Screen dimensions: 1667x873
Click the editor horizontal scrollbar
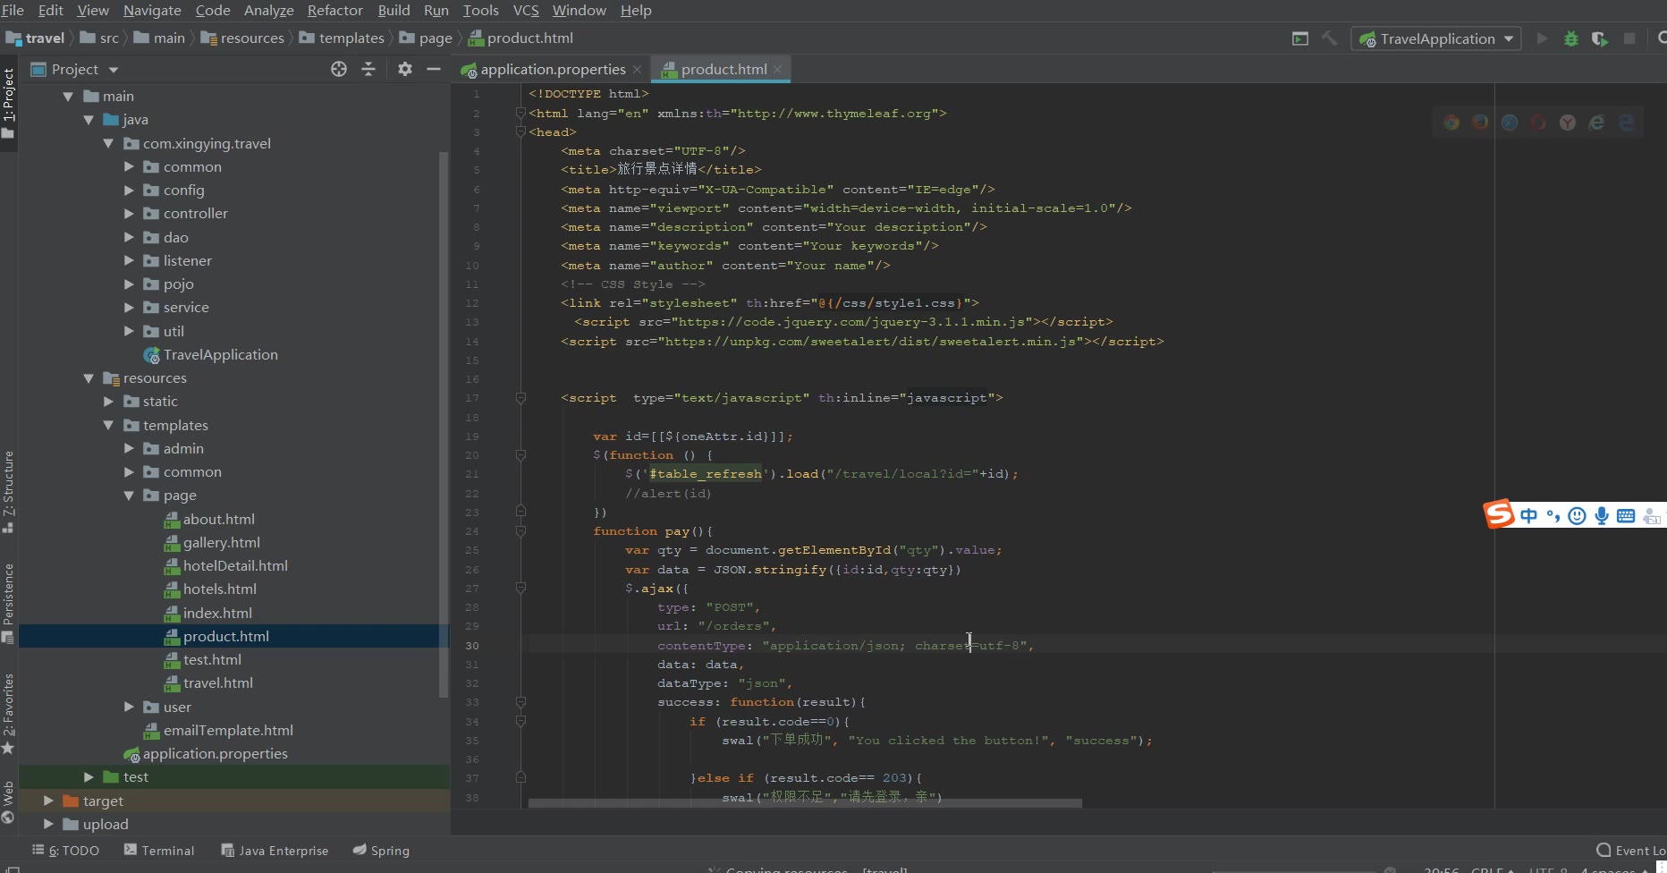click(x=805, y=803)
